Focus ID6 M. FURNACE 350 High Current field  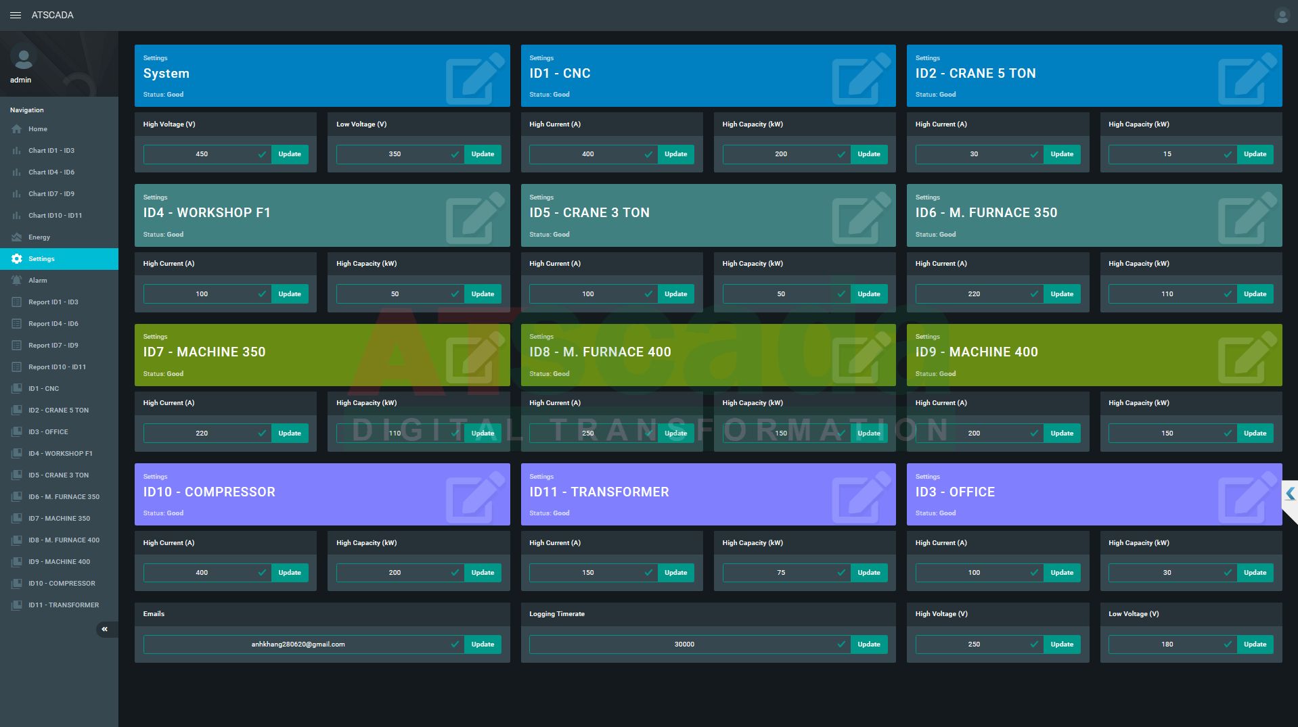[x=973, y=294]
